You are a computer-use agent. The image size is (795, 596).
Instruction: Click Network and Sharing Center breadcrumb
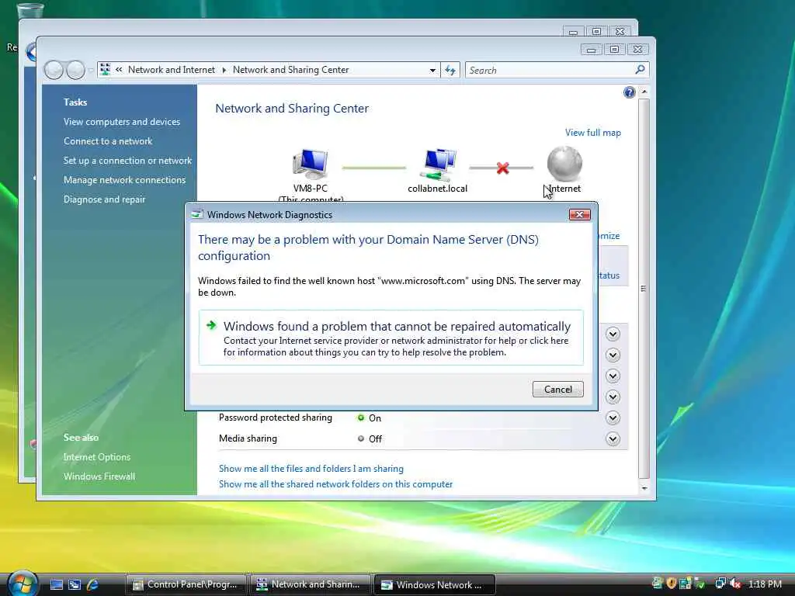(x=290, y=70)
